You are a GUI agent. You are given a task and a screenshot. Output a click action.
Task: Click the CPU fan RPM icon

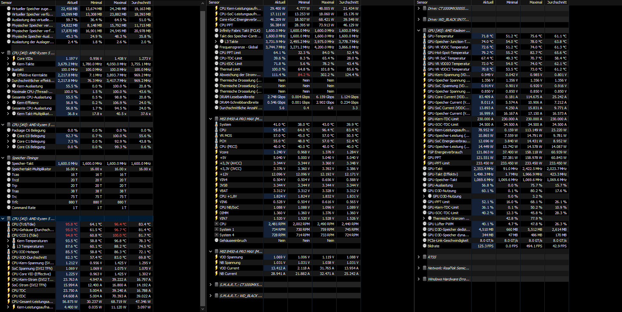pos(217,224)
